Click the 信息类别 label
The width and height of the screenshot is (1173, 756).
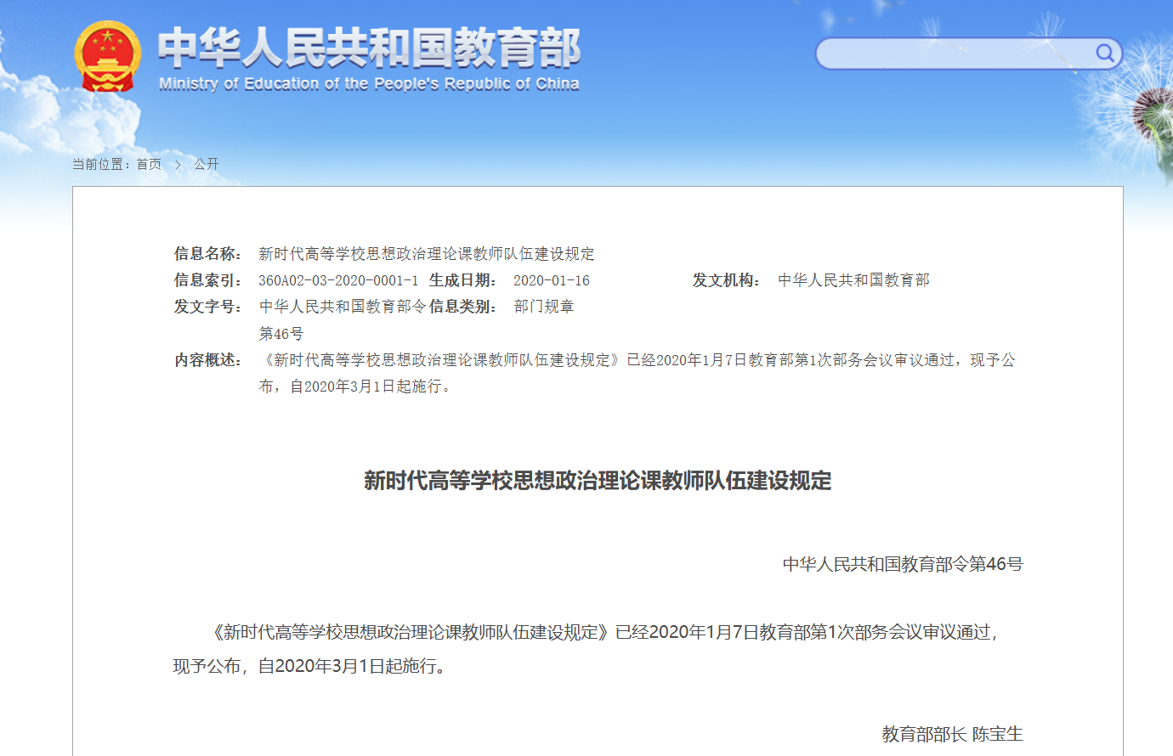pyautogui.click(x=463, y=307)
